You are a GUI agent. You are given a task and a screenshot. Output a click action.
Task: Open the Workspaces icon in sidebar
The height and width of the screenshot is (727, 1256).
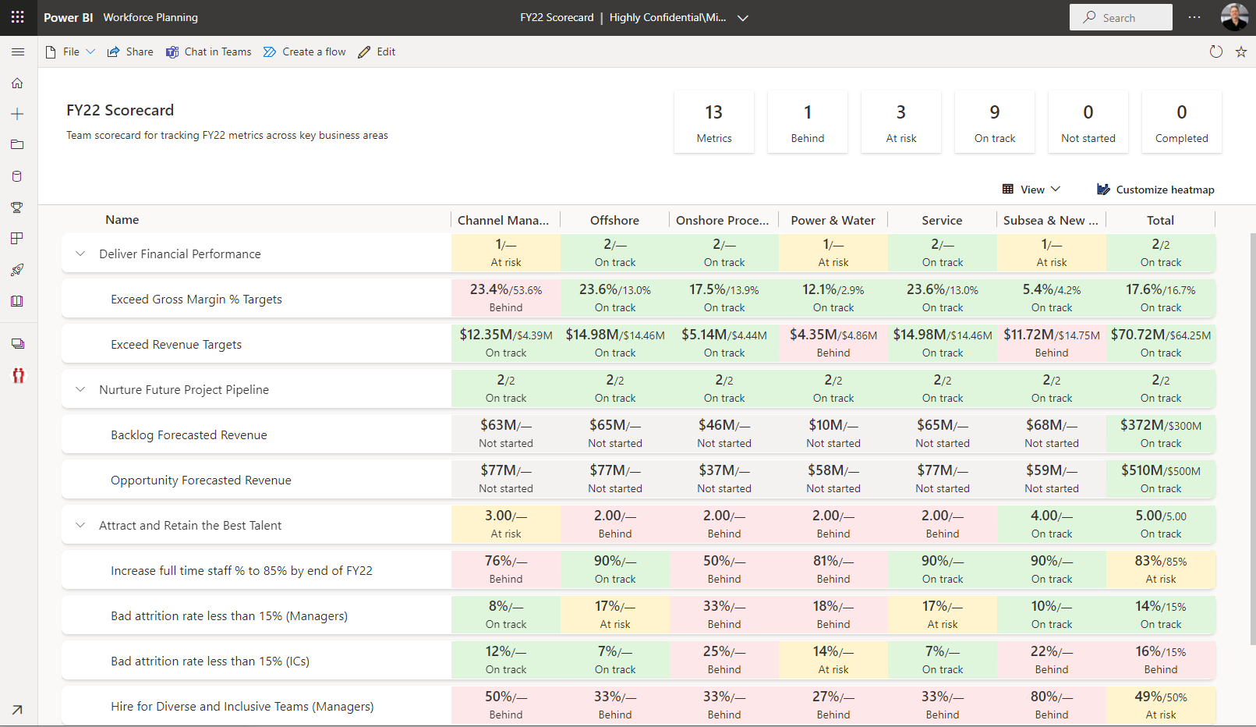pos(17,344)
